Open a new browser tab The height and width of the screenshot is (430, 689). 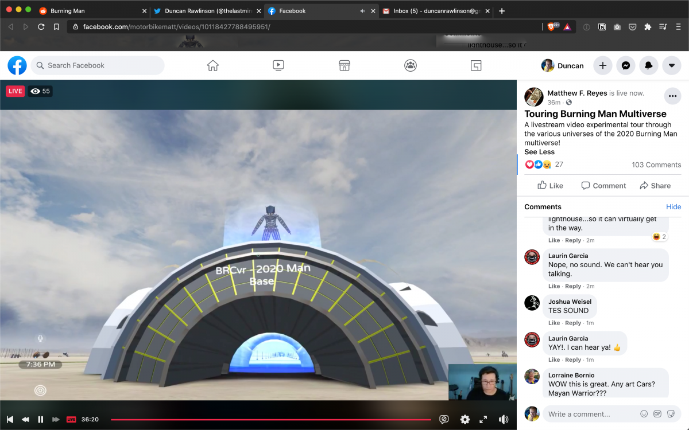click(x=502, y=11)
